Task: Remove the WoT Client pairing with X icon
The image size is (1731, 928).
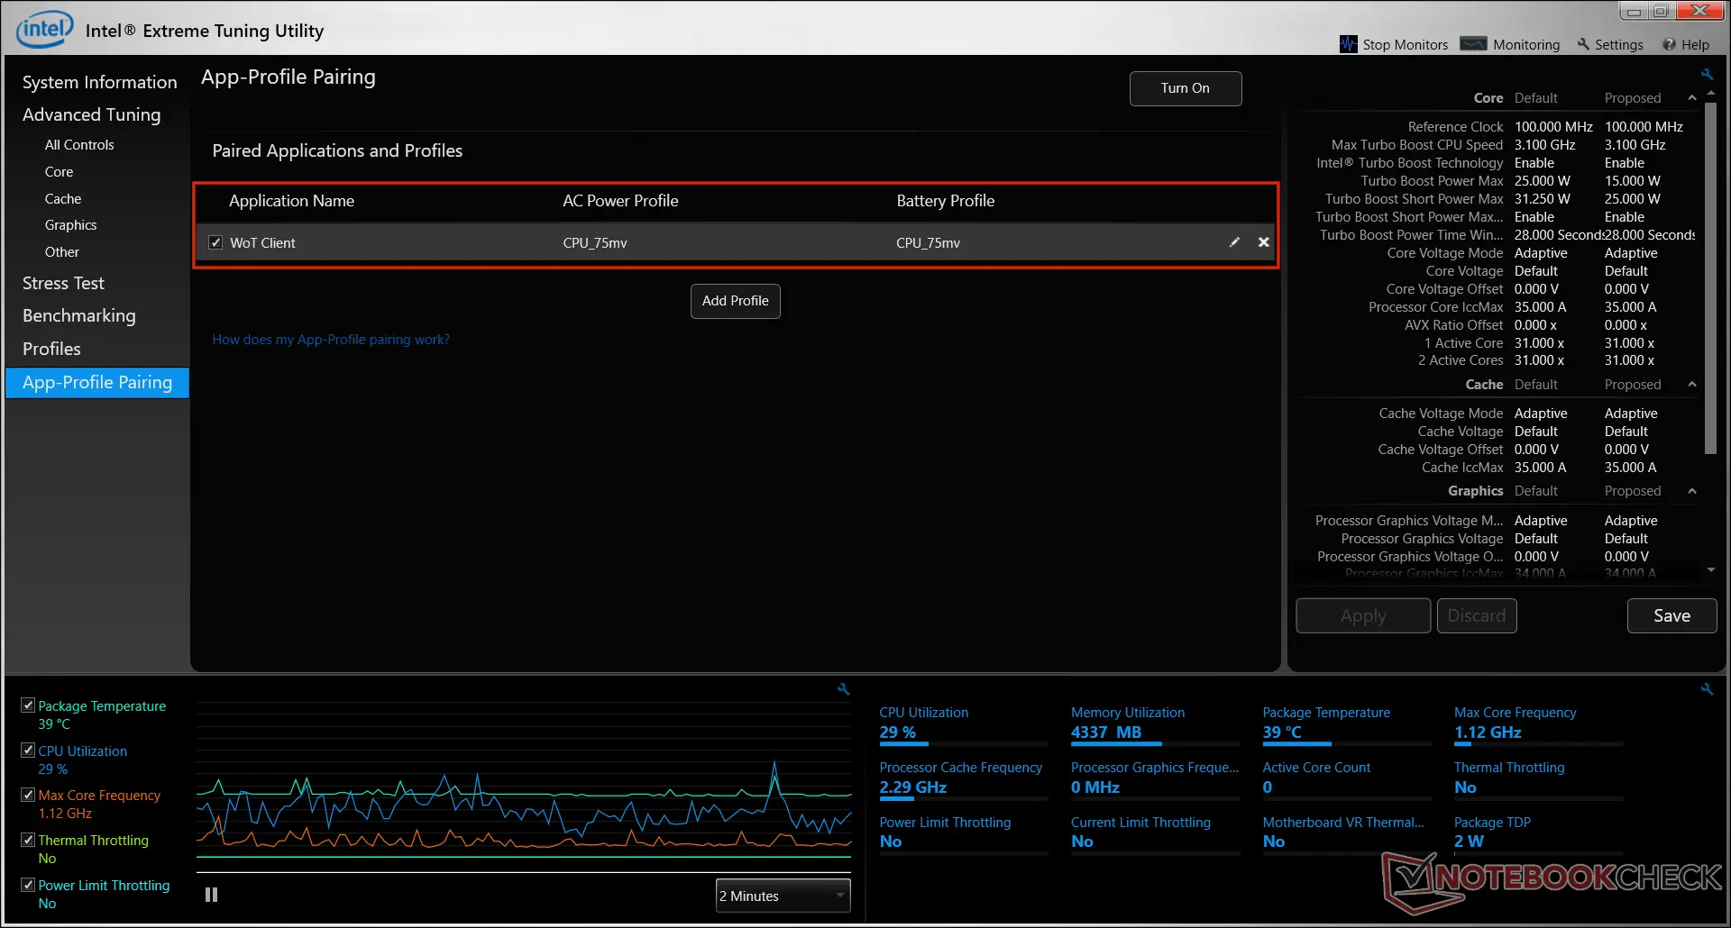Action: pyautogui.click(x=1263, y=242)
